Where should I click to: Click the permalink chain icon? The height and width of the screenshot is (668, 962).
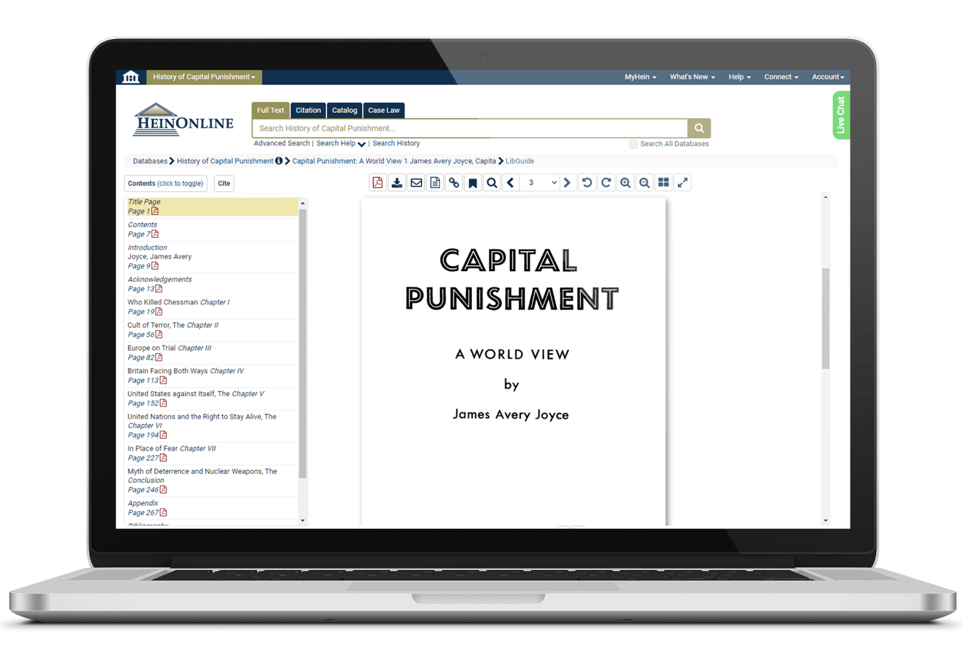(x=454, y=183)
